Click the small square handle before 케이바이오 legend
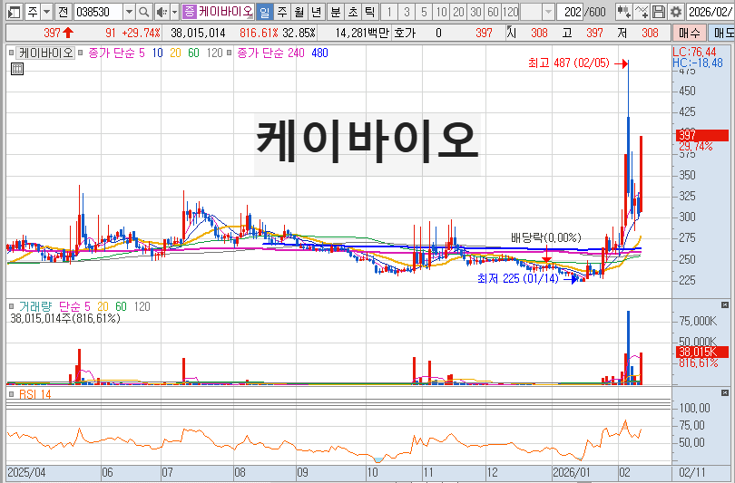Screen dimensions: 735x483 (11, 53)
